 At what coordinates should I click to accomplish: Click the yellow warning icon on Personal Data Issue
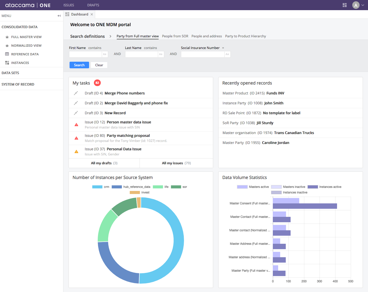(x=76, y=151)
